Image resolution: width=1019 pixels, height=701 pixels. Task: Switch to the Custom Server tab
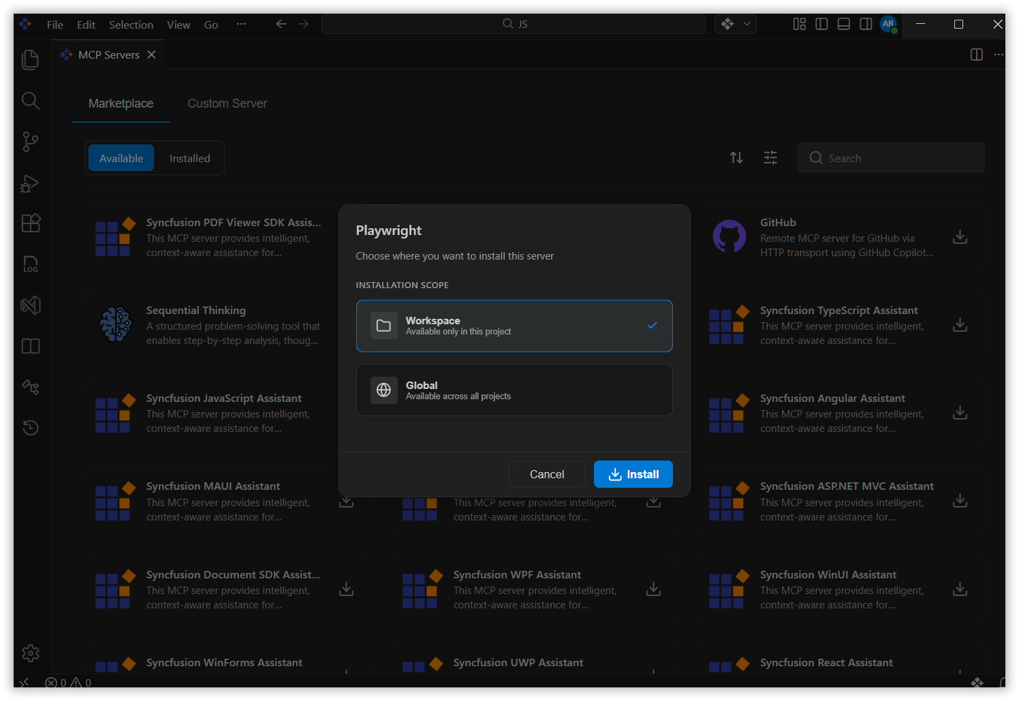click(227, 104)
